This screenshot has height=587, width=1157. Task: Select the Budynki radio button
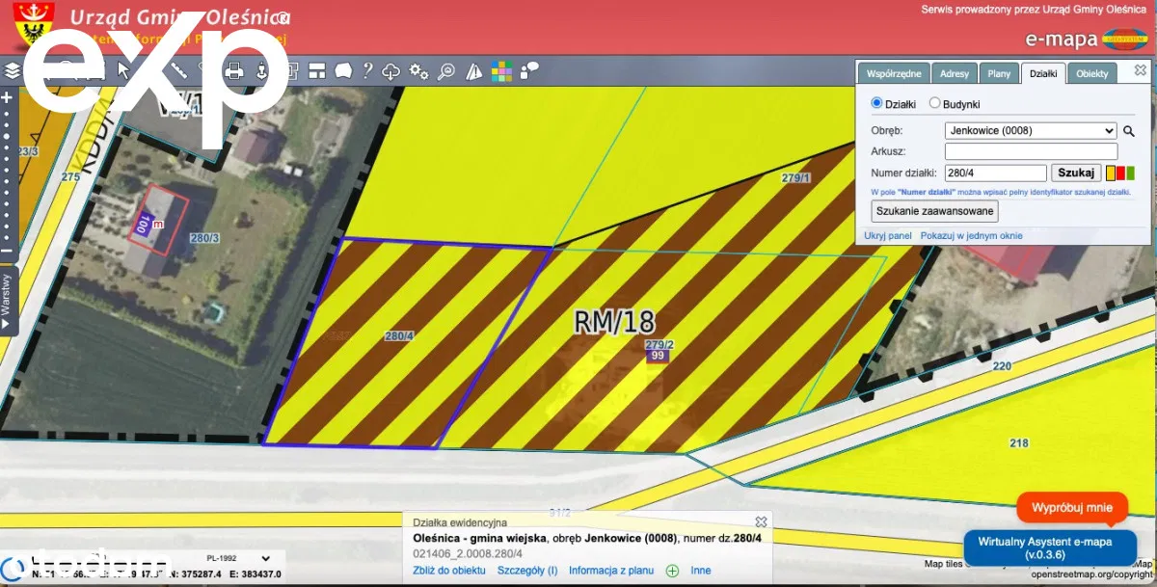pyautogui.click(x=934, y=103)
